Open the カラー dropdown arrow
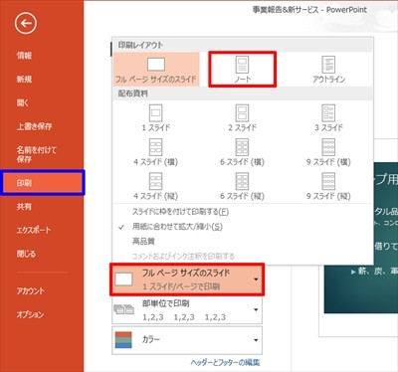 (x=256, y=340)
